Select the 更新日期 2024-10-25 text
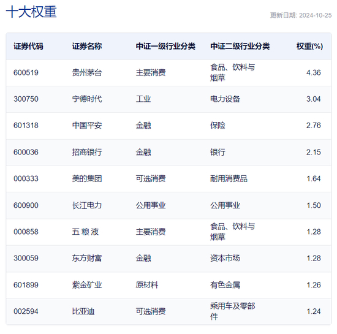This screenshot has height=334, width=337. point(301,15)
